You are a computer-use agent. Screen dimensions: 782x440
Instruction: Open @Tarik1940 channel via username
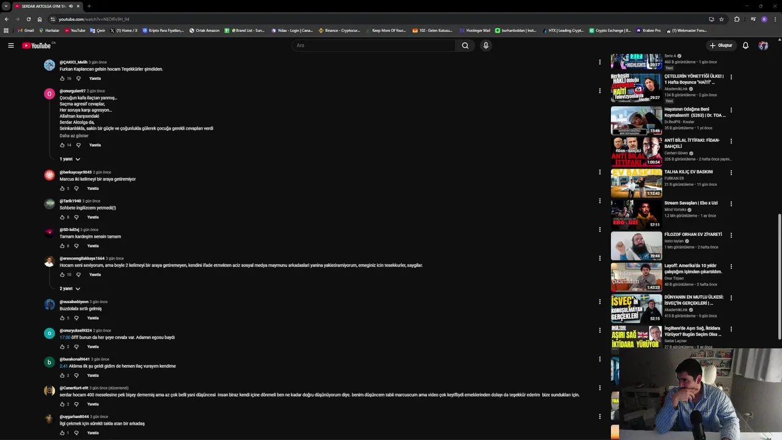[70, 201]
